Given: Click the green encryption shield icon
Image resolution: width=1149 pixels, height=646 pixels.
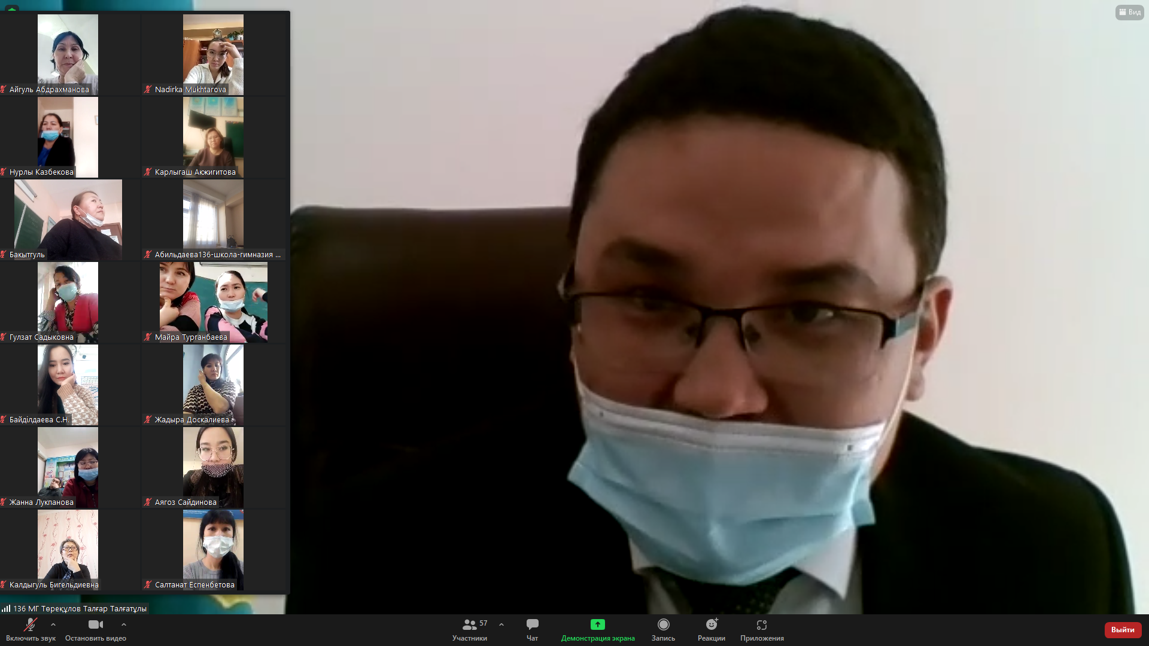Looking at the screenshot, I should coord(11,8).
